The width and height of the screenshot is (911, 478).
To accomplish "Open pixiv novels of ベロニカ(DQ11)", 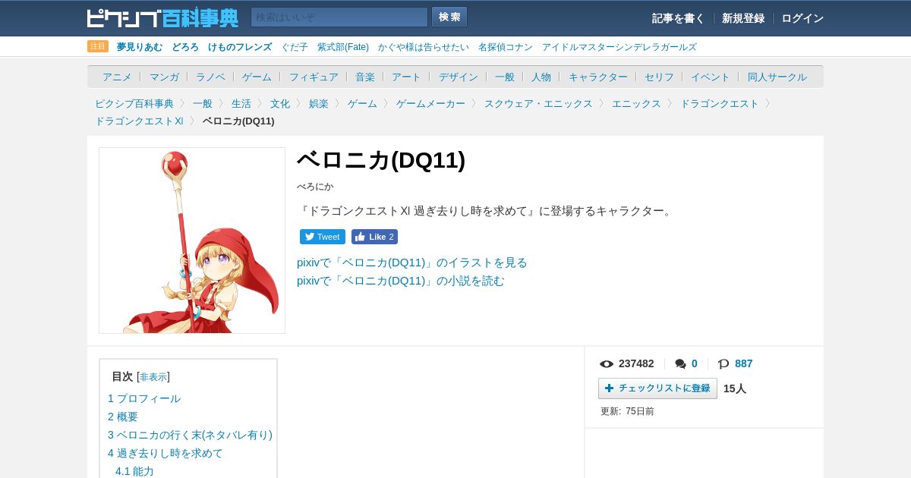I will [x=401, y=281].
